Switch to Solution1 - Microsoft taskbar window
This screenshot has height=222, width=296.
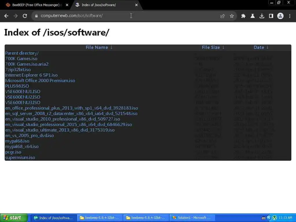[x=192, y=218]
